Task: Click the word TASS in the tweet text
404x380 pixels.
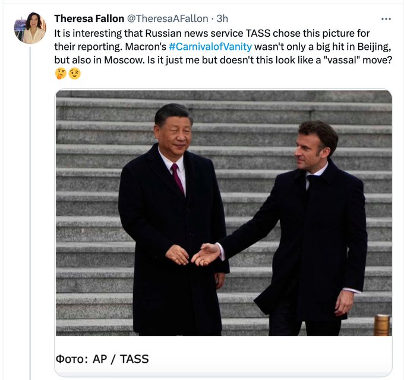Action: (258, 33)
